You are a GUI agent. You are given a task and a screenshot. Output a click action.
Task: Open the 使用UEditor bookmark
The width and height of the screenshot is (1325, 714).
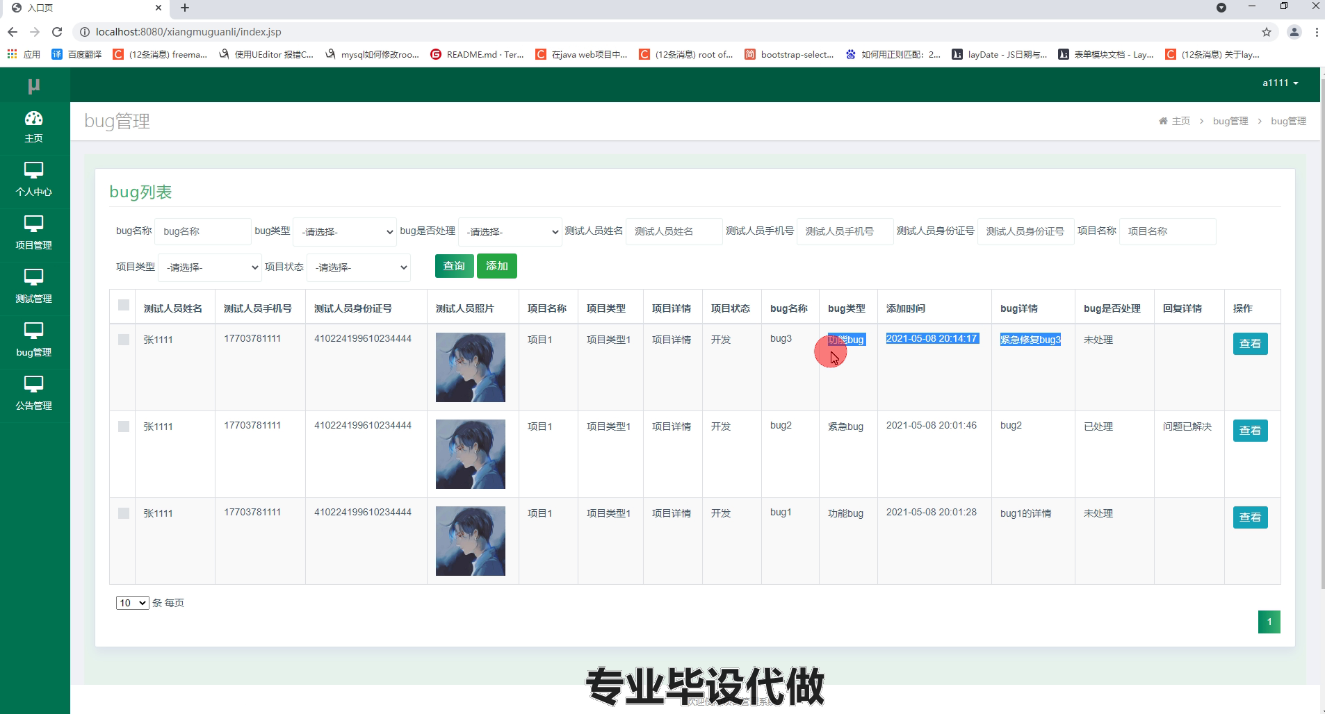coord(266,54)
